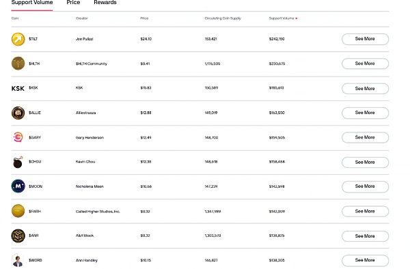Image resolution: width=410 pixels, height=269 pixels.
Task: Select the KSK logo icon
Action: pos(18,89)
